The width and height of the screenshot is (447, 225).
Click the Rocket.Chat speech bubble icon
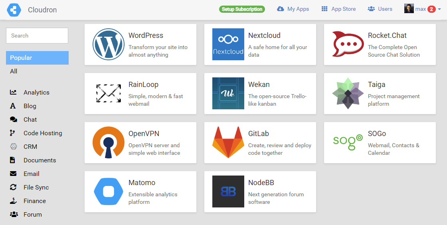pos(348,44)
